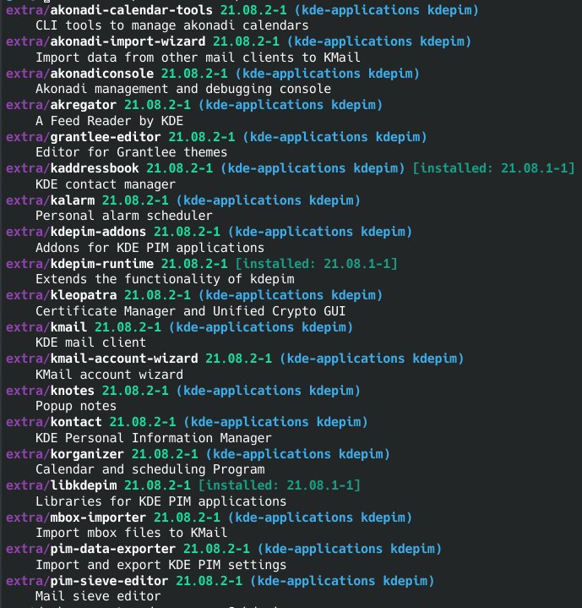The image size is (582, 608).
Task: Click the pim-data-exporter package name
Action: click(x=112, y=549)
